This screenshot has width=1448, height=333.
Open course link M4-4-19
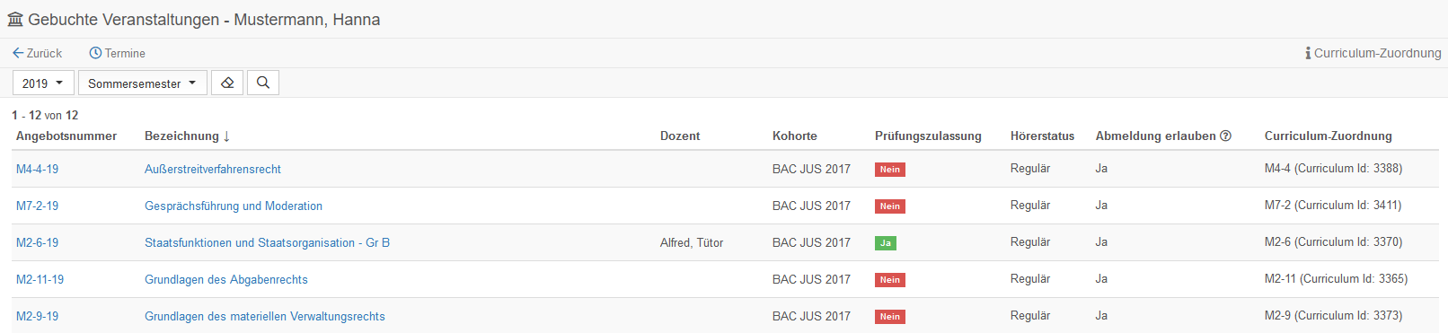[37, 169]
